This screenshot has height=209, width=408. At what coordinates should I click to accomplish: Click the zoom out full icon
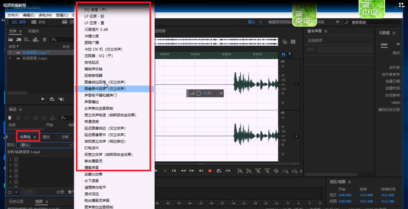click(x=276, y=171)
